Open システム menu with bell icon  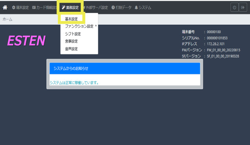click(x=143, y=7)
